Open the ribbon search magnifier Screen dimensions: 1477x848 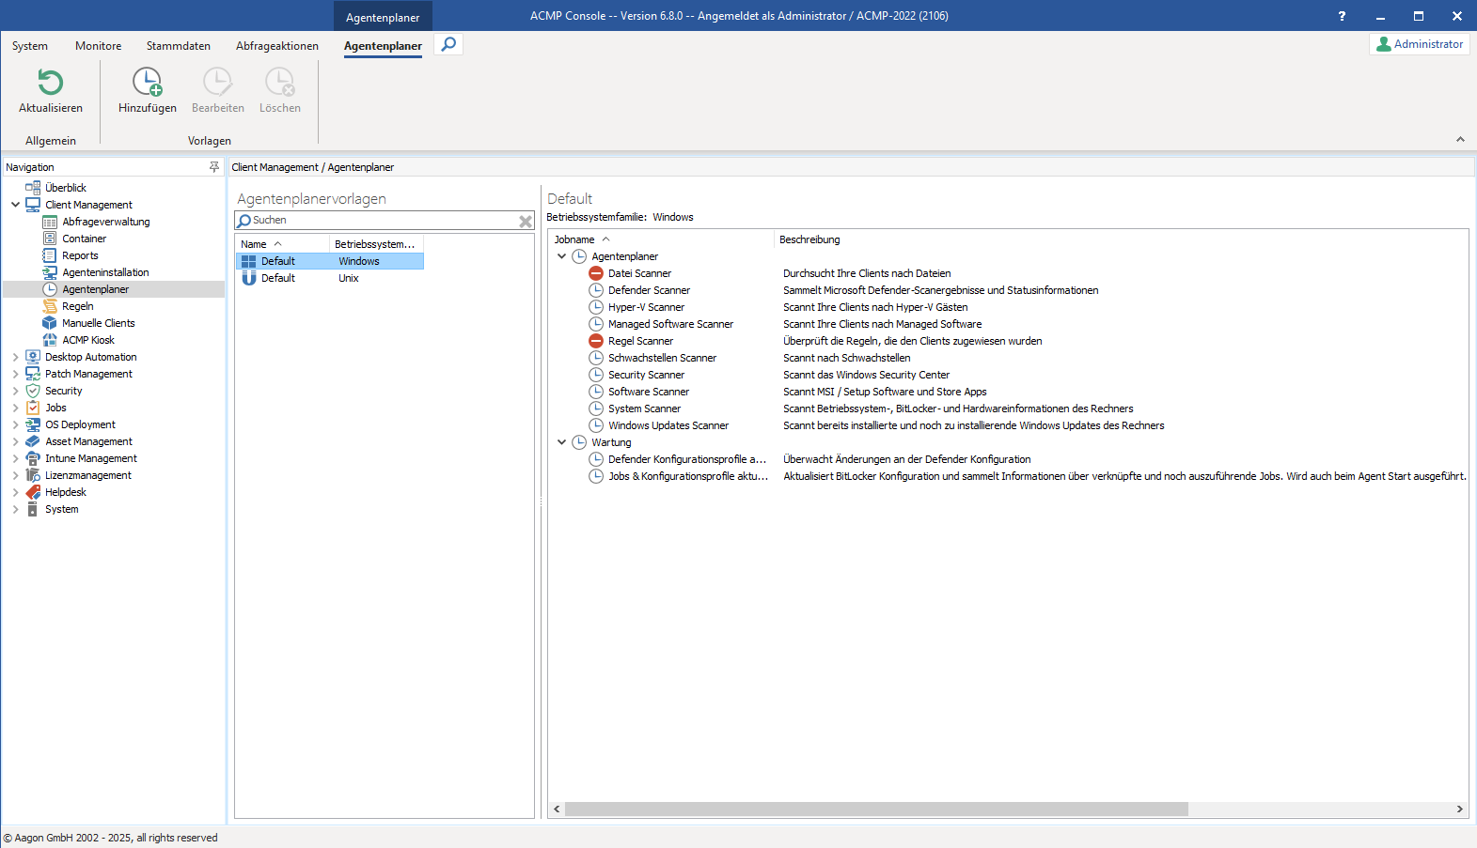(x=449, y=44)
